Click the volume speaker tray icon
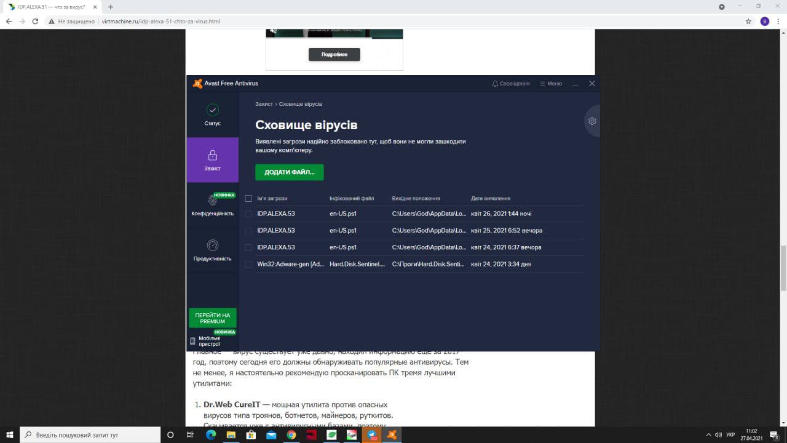This screenshot has width=787, height=443. (x=718, y=435)
